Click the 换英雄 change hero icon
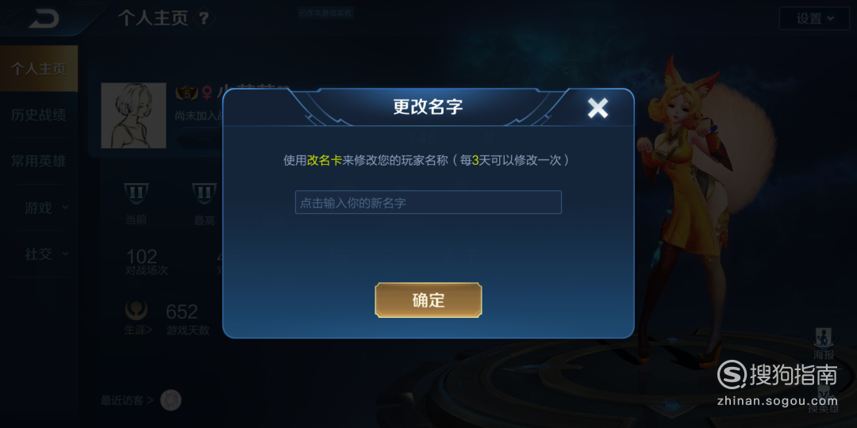The image size is (857, 428). pos(824,394)
